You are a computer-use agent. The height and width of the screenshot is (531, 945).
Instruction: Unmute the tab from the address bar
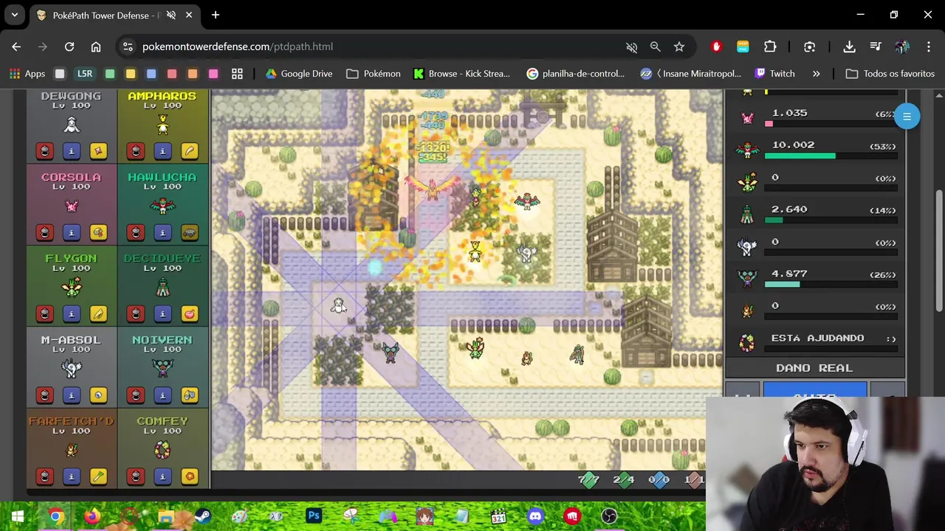pyautogui.click(x=631, y=46)
